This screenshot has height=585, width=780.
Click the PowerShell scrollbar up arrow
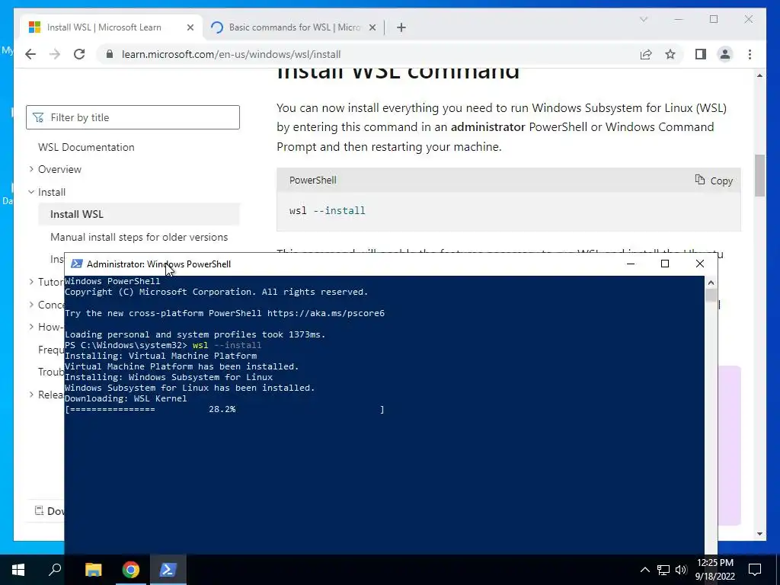[711, 283]
